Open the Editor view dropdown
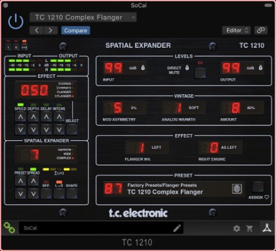This screenshot has height=251, width=276. coord(237,31)
